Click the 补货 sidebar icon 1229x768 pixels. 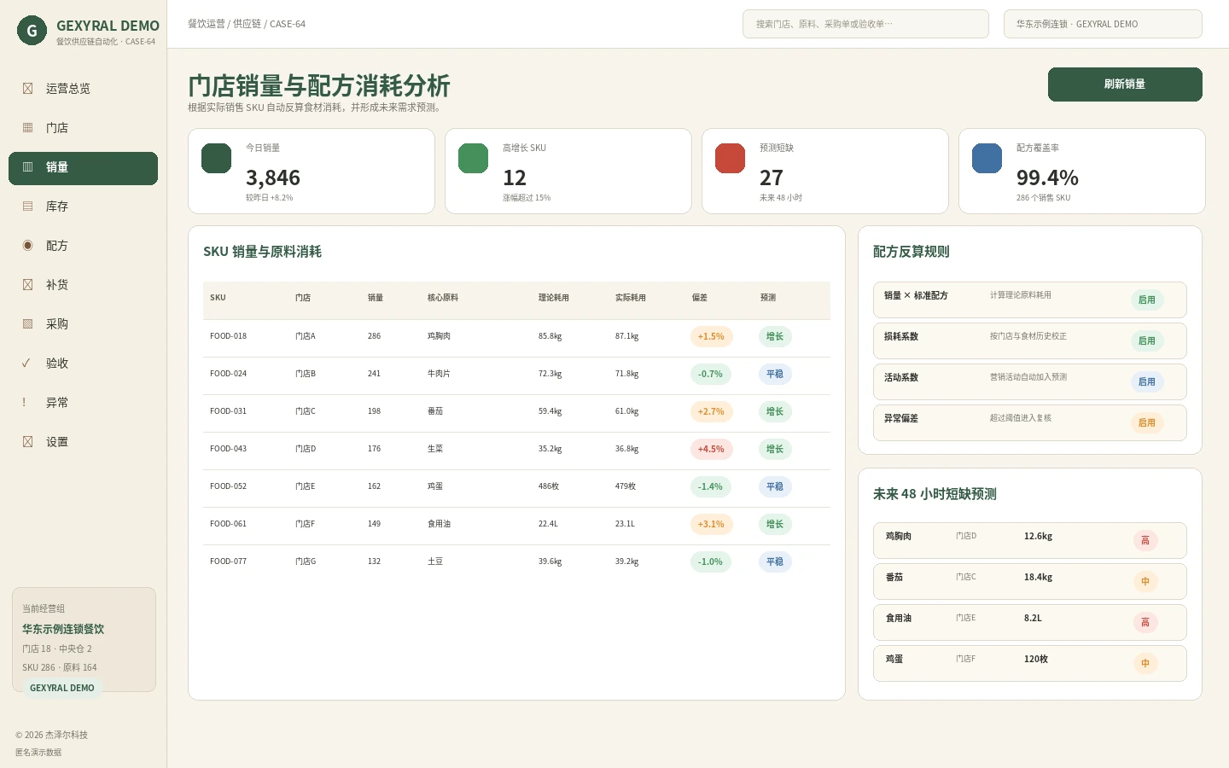(27, 285)
